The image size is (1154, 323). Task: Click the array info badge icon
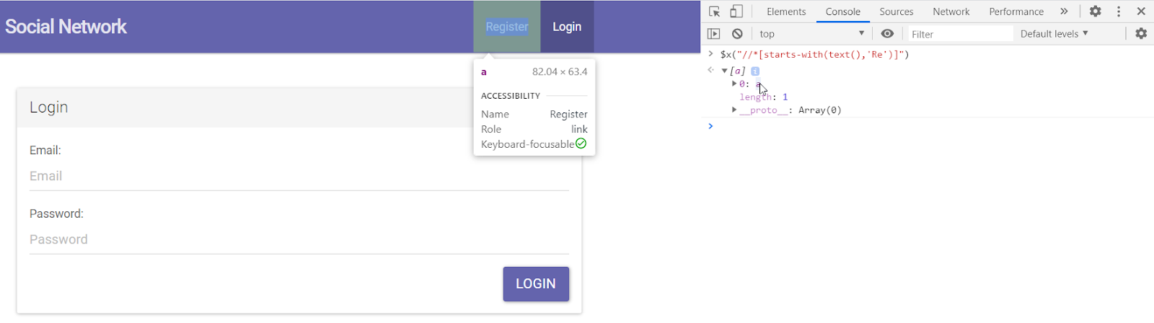[755, 71]
